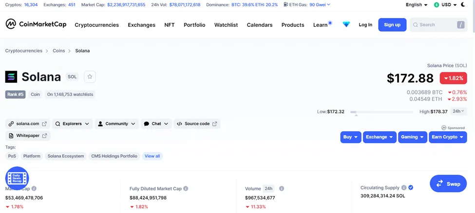Click the Swap button
The width and height of the screenshot is (475, 213).
pyautogui.click(x=448, y=184)
